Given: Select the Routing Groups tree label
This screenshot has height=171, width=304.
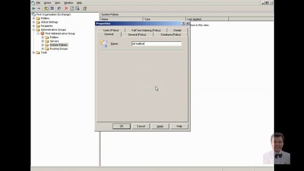Looking at the screenshot, I should tap(59, 48).
